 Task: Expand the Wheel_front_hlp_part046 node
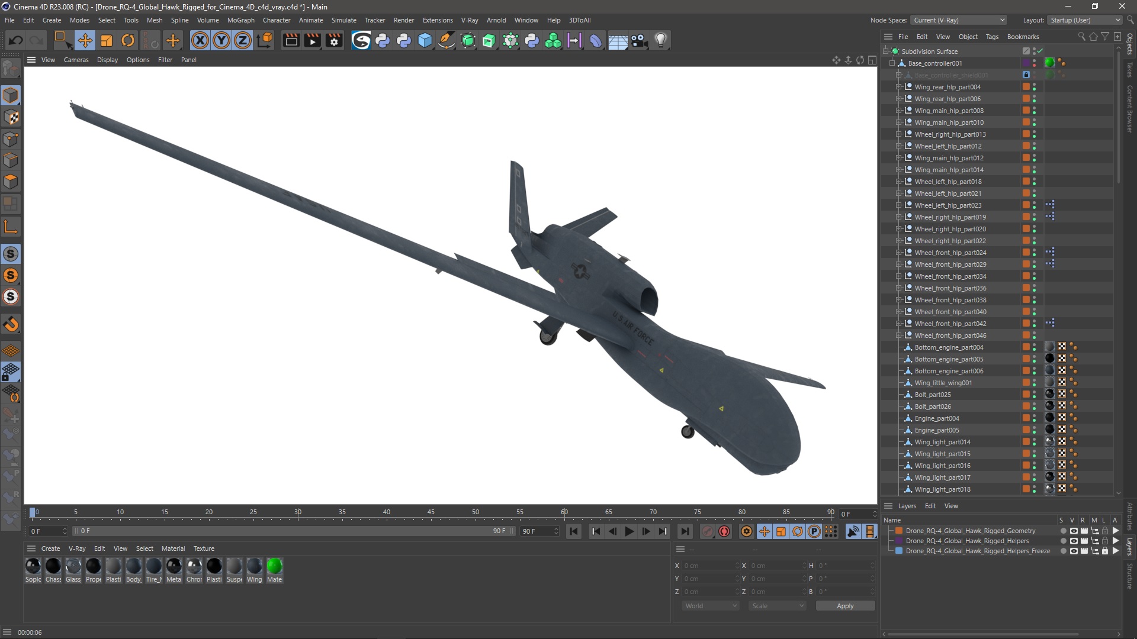pos(898,335)
